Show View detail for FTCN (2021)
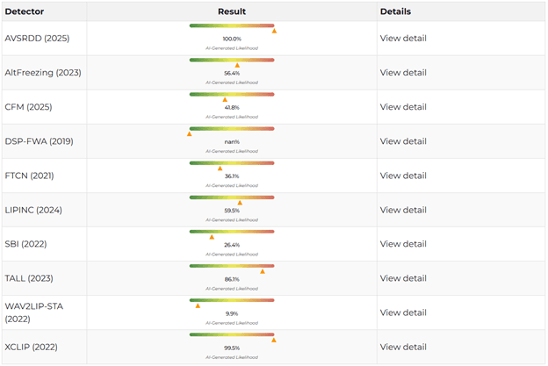Screen dimensions: 548x366 pyautogui.click(x=403, y=176)
